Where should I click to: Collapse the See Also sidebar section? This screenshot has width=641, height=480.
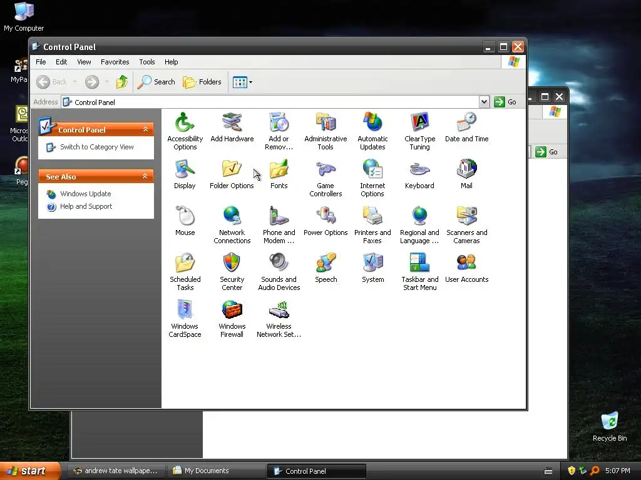pos(145,176)
